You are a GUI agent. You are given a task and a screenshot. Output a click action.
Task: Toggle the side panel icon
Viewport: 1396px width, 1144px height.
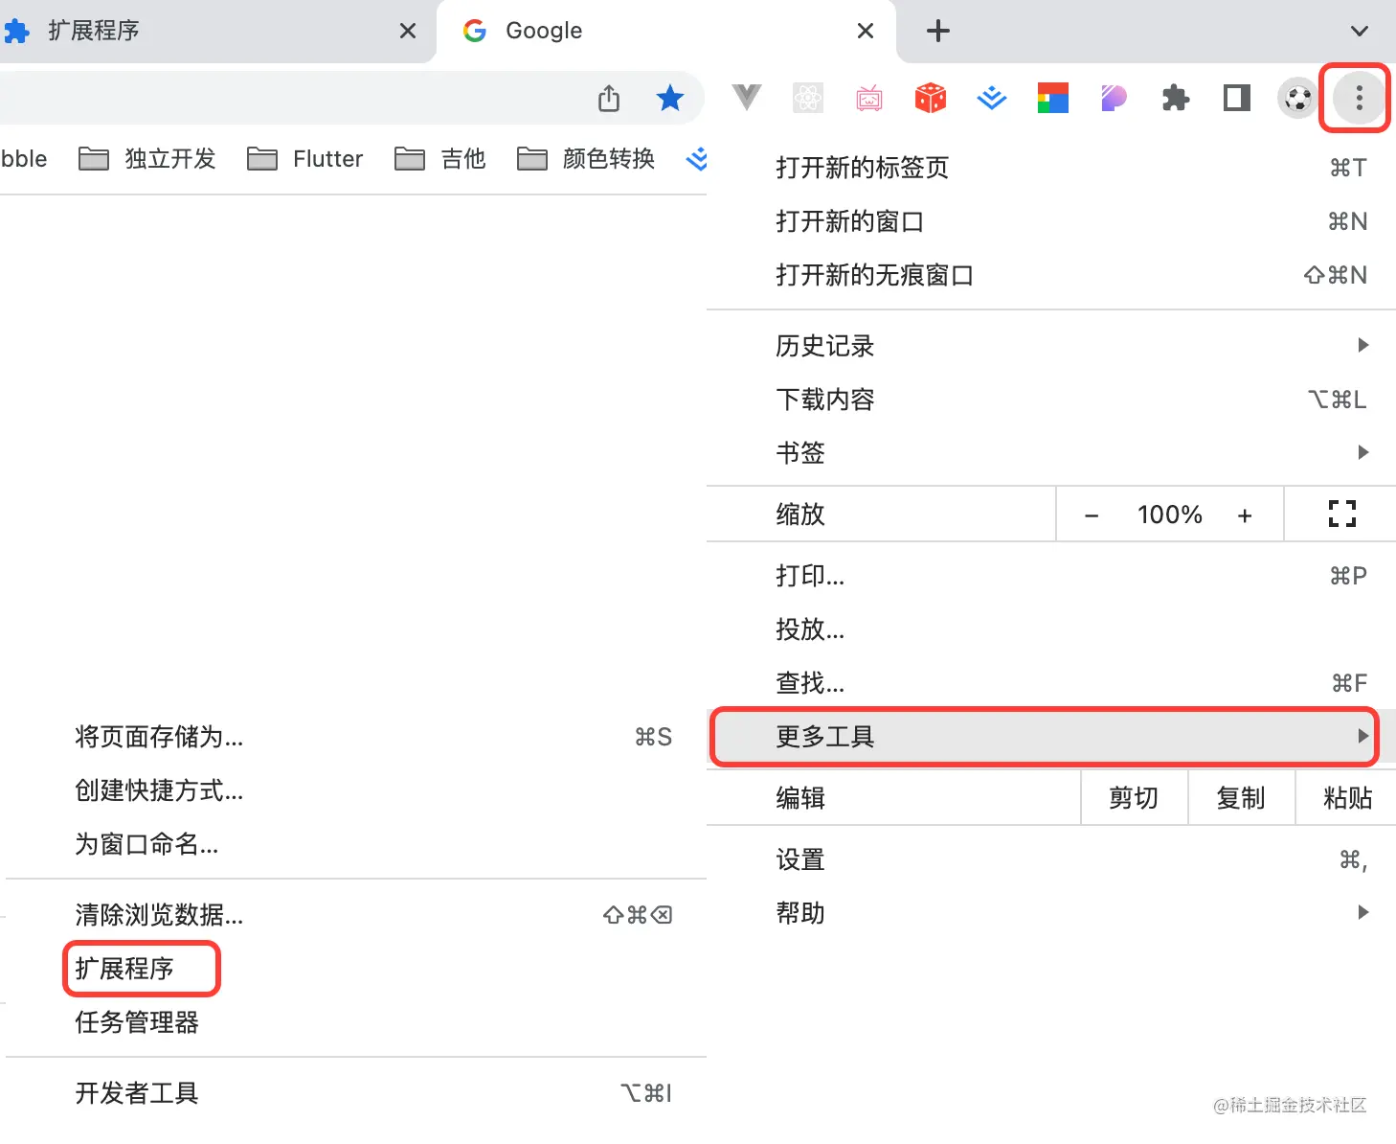[1237, 98]
